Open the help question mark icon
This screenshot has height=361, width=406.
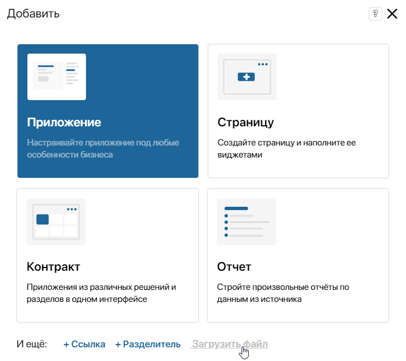pos(375,14)
